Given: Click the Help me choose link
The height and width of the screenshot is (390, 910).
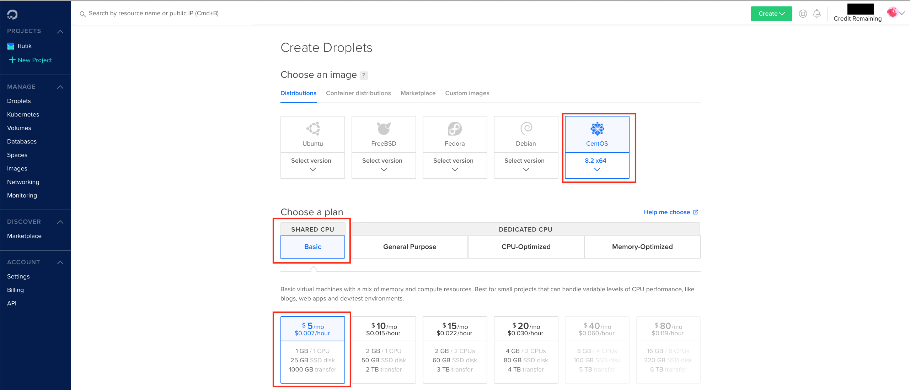Looking at the screenshot, I should pyautogui.click(x=671, y=212).
